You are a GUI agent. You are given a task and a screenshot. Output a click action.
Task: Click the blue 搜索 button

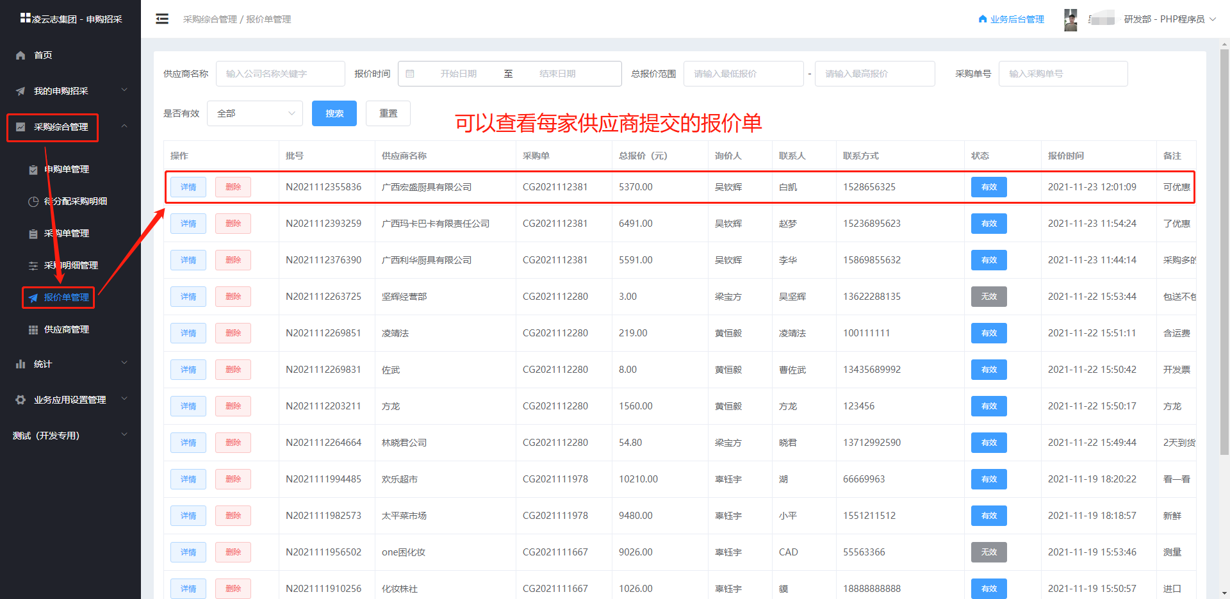[x=334, y=113]
